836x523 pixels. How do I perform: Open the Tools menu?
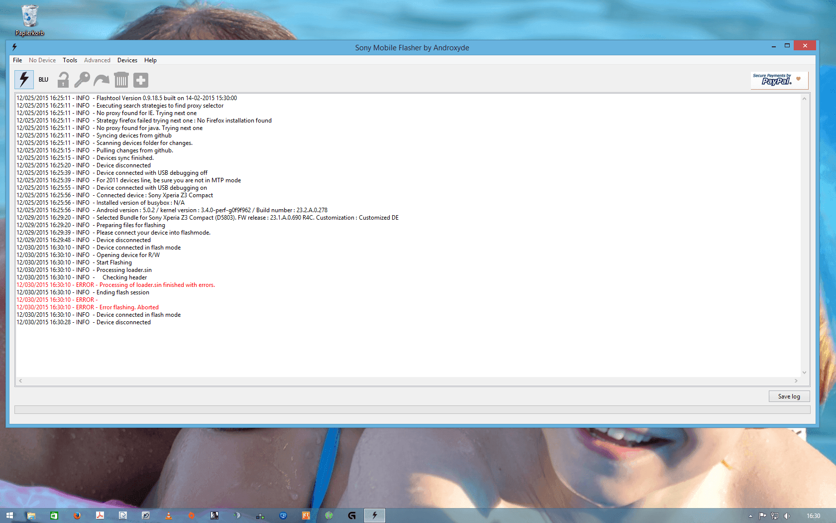click(x=70, y=60)
